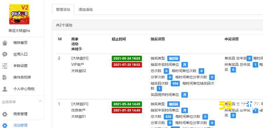Click the document icon beside 操作员权限
This screenshot has width=263, height=128.
[5, 78]
